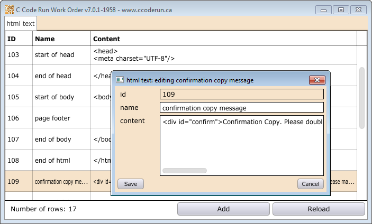Click the name field in the dialog

click(241, 108)
